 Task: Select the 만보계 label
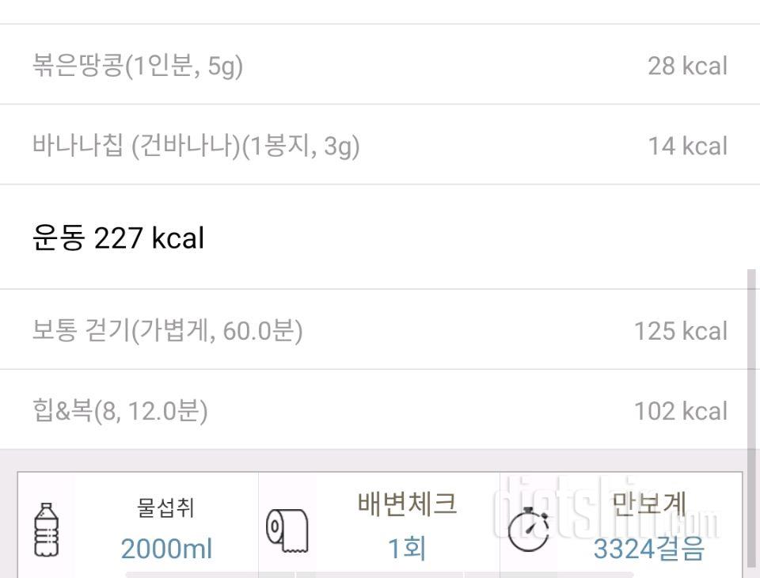tap(649, 504)
